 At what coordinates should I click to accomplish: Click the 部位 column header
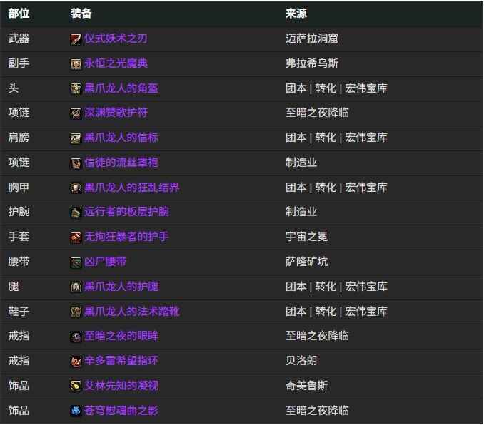pyautogui.click(x=19, y=14)
